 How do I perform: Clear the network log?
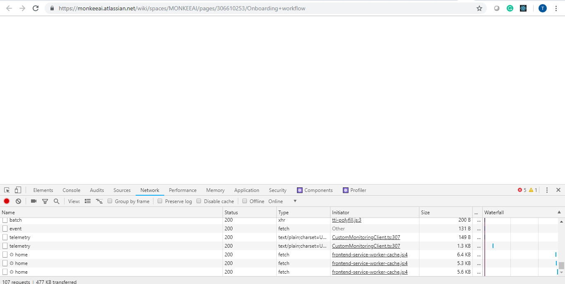pos(18,201)
